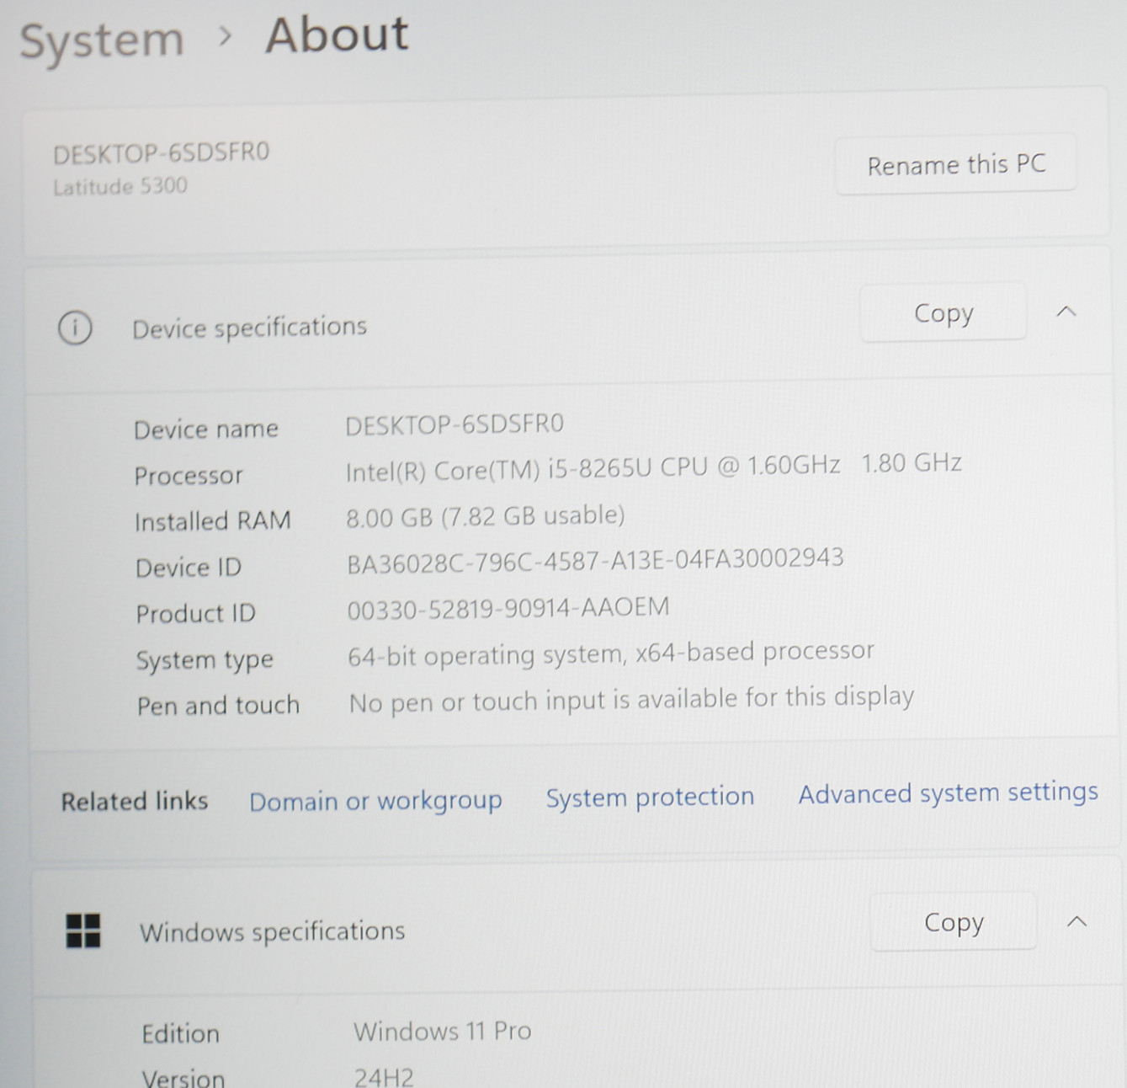
Task: Click the Device name label
Action: click(x=206, y=429)
